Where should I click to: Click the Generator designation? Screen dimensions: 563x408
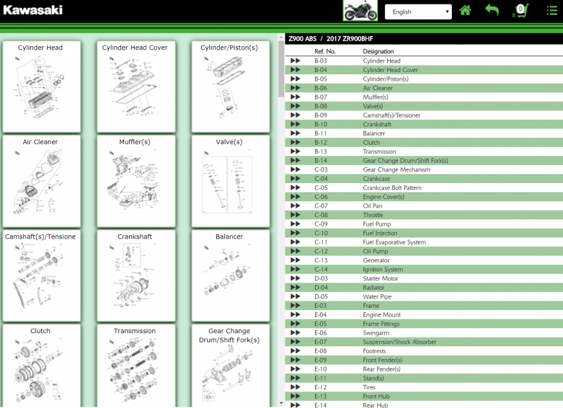click(376, 261)
